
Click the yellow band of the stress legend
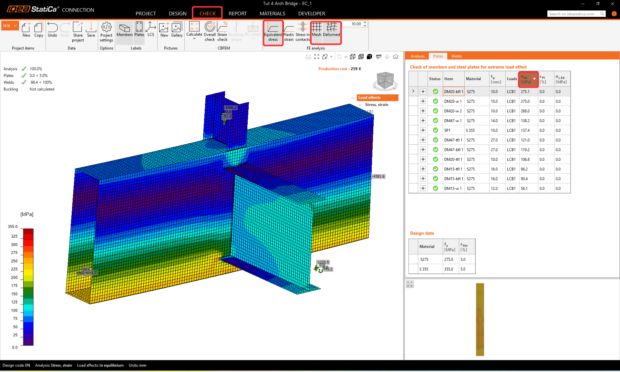point(28,272)
